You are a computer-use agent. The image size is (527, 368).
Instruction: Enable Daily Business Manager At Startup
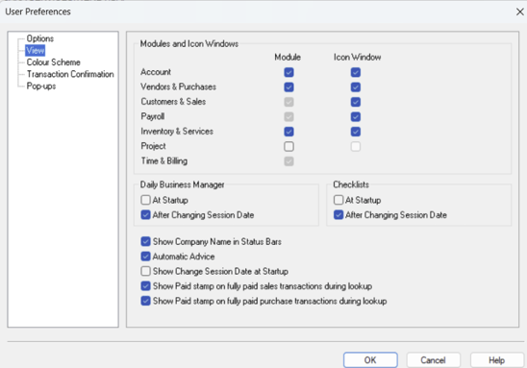coord(145,200)
